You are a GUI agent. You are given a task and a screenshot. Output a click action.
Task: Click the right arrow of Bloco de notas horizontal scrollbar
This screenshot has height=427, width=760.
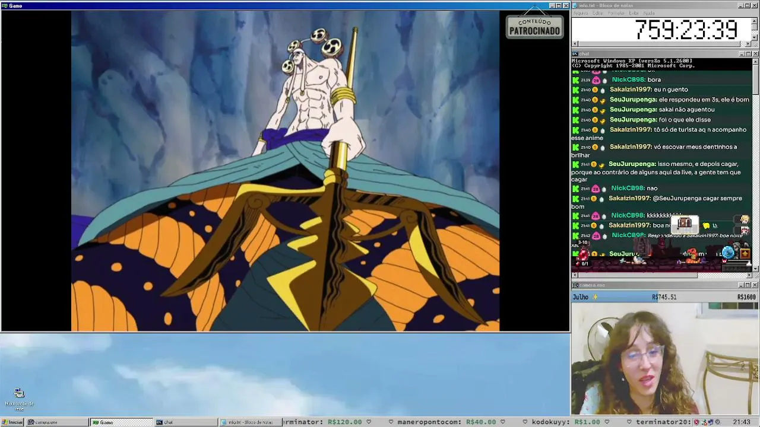(x=748, y=44)
